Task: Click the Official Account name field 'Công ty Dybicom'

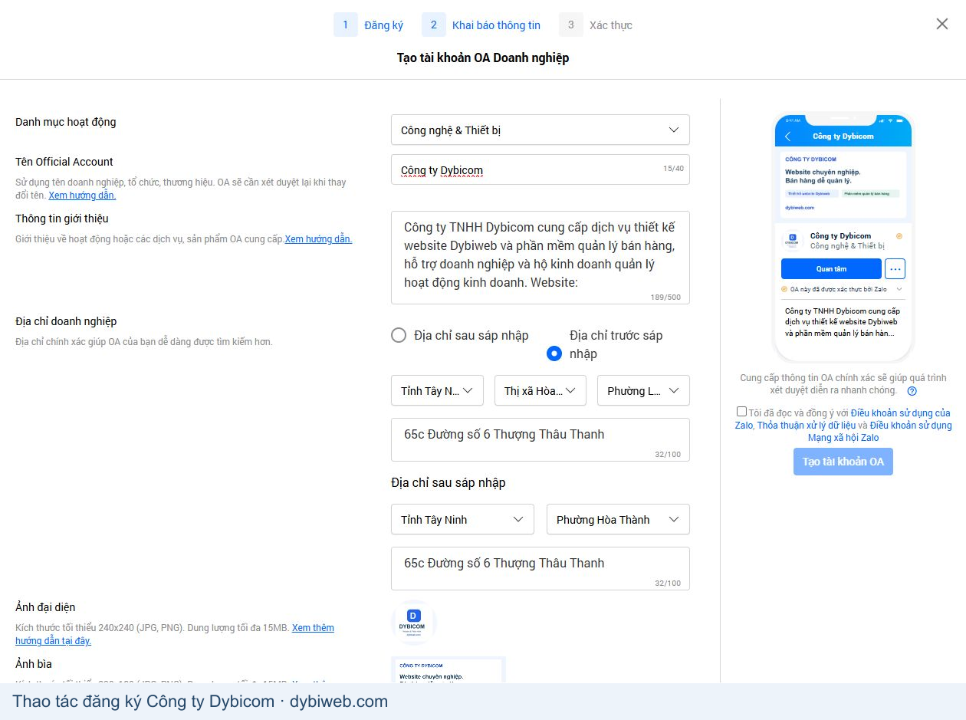Action: [540, 169]
